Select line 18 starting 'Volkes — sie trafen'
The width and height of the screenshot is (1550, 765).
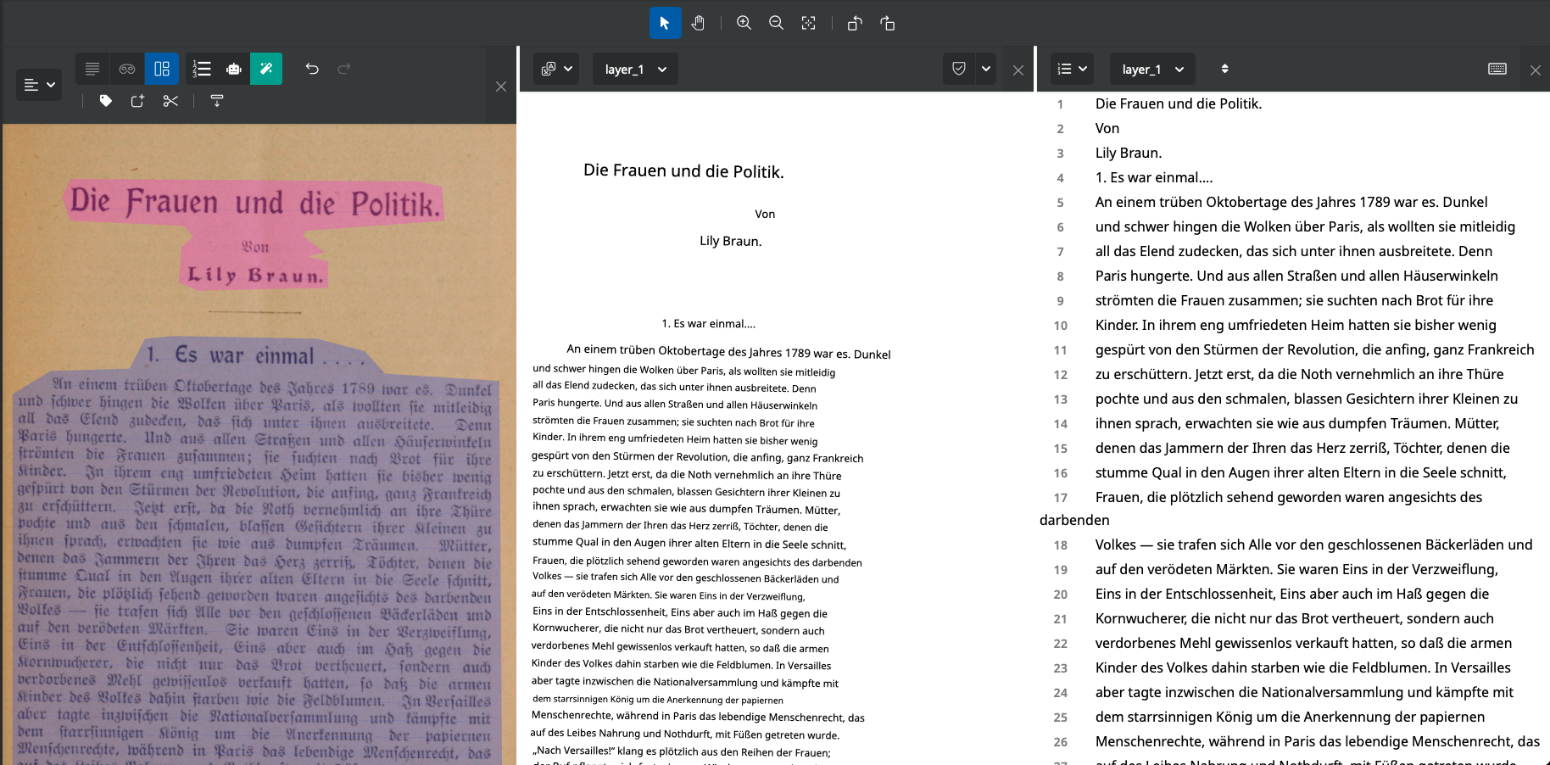click(1313, 544)
